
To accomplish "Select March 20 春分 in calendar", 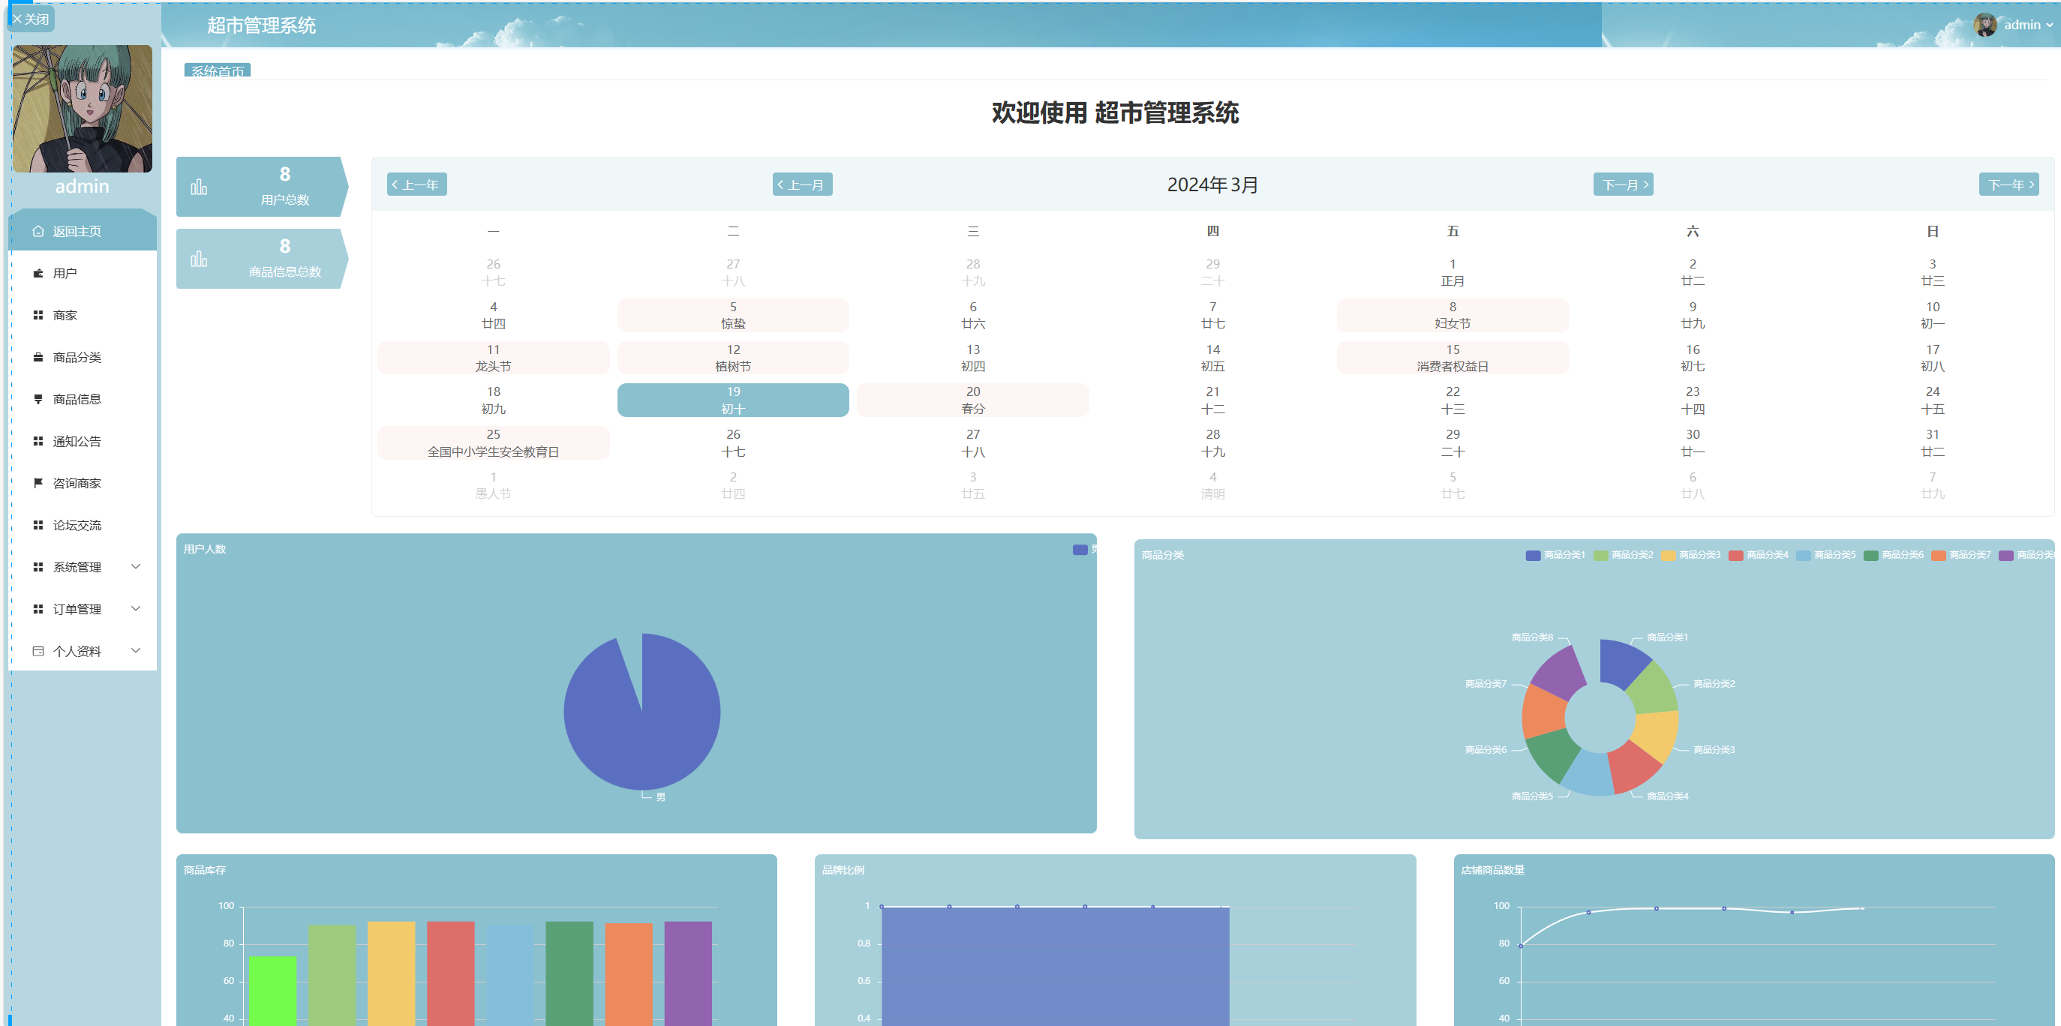I will click(972, 400).
